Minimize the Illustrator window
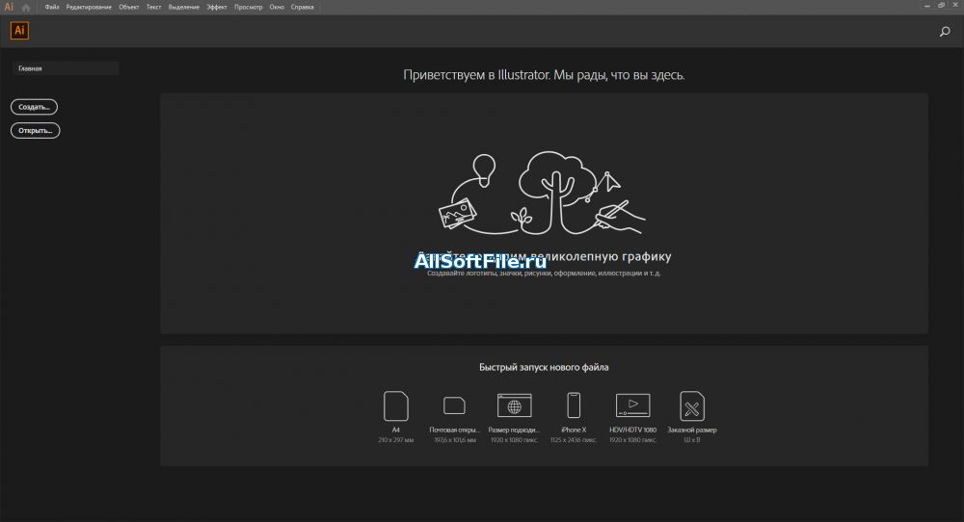The height and width of the screenshot is (522, 964). point(927,6)
